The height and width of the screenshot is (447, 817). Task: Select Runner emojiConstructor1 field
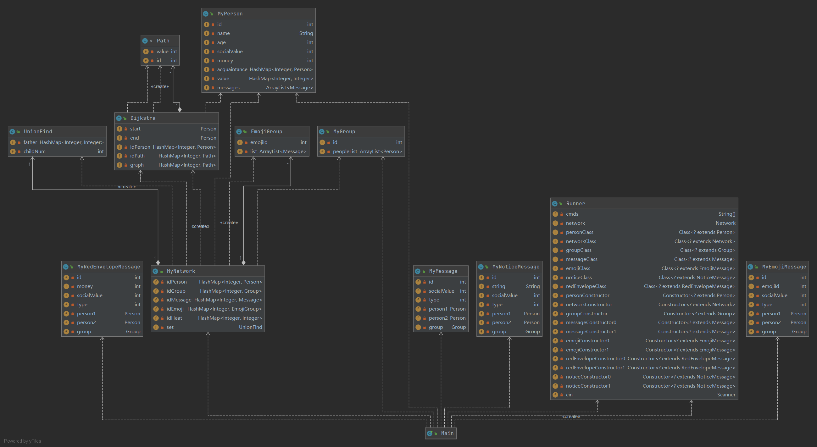(x=644, y=350)
